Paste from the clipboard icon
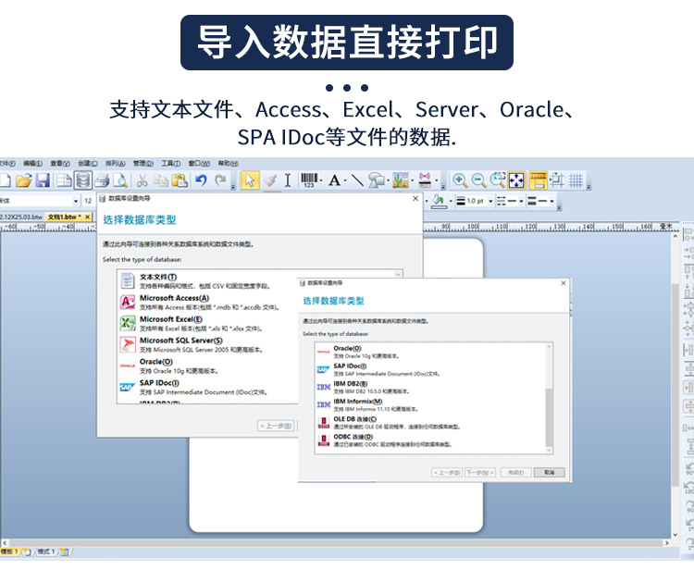The width and height of the screenshot is (694, 570). (x=180, y=180)
